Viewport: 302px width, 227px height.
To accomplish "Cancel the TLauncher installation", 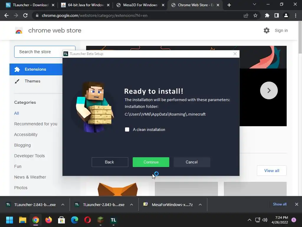I will 192,162.
